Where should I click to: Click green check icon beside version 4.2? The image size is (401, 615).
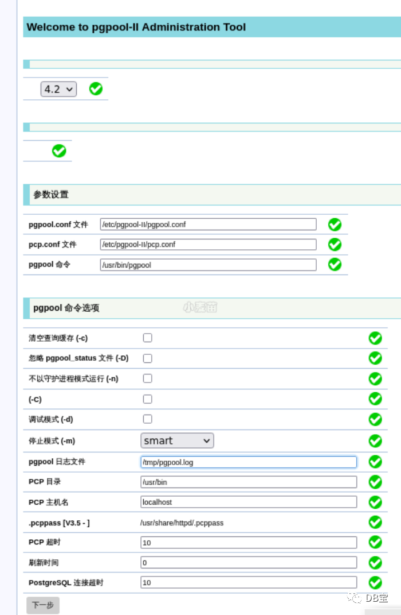click(96, 89)
